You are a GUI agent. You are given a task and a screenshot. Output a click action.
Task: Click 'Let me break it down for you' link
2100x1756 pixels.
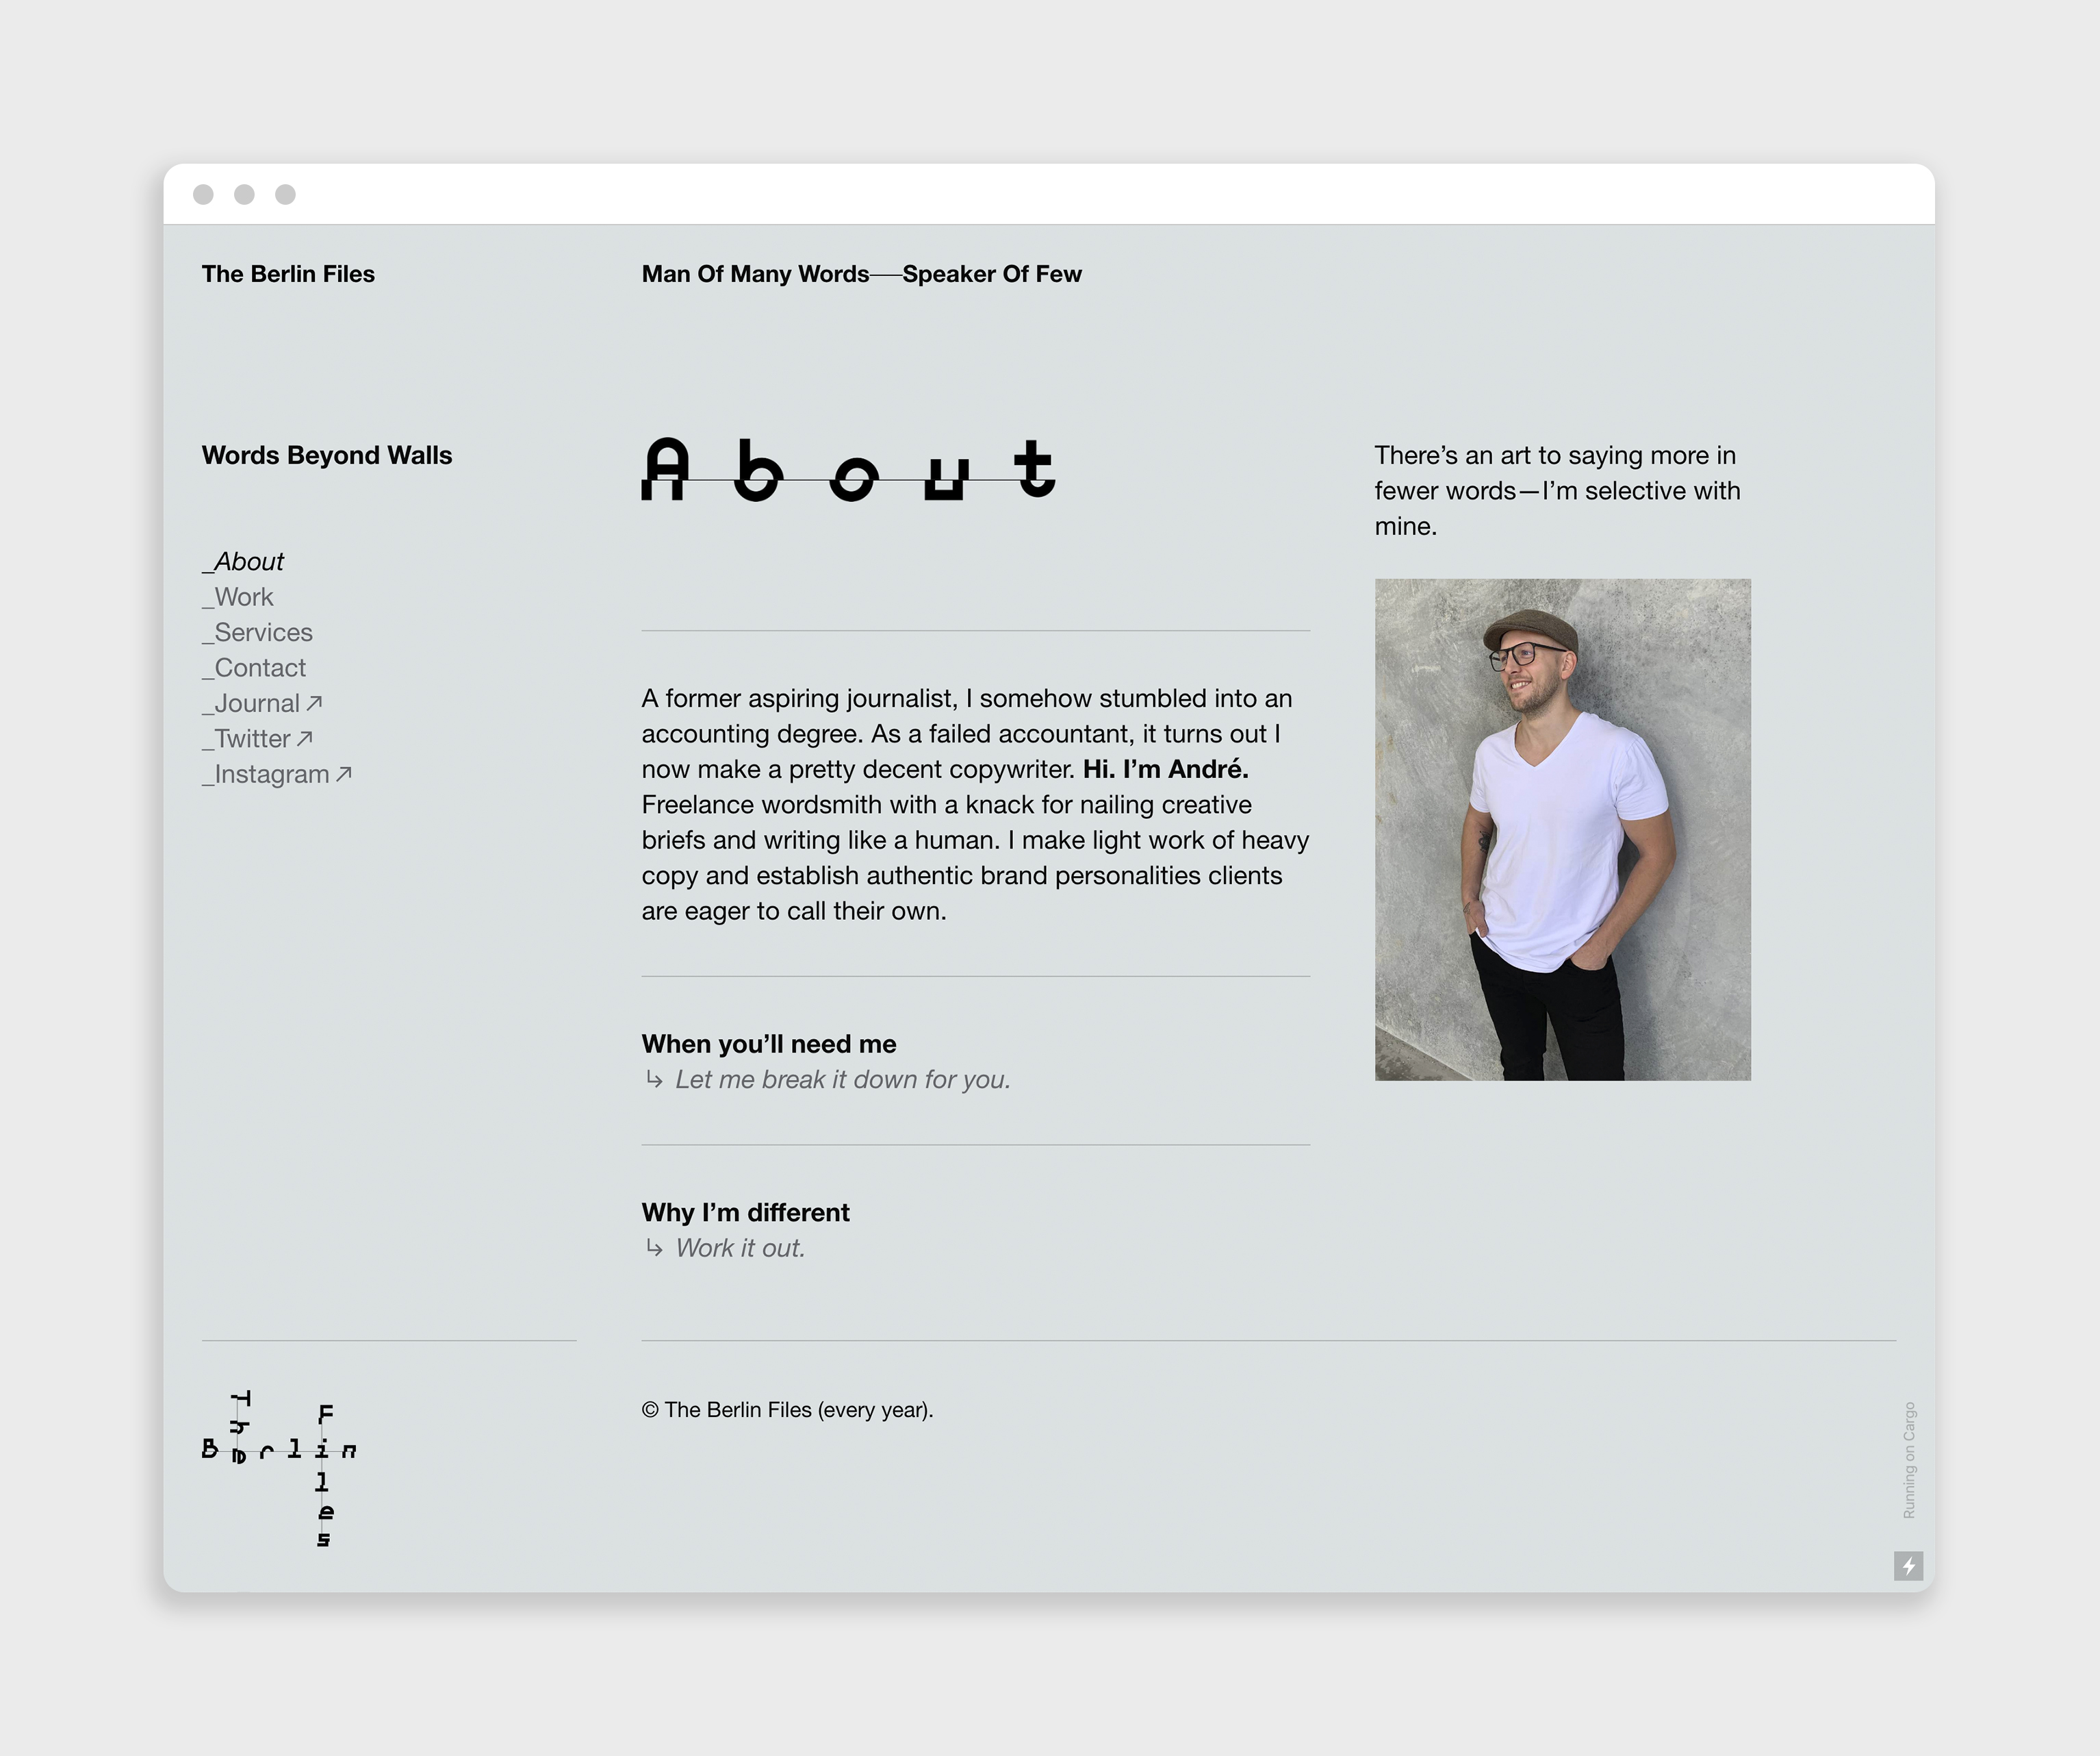pos(842,1079)
